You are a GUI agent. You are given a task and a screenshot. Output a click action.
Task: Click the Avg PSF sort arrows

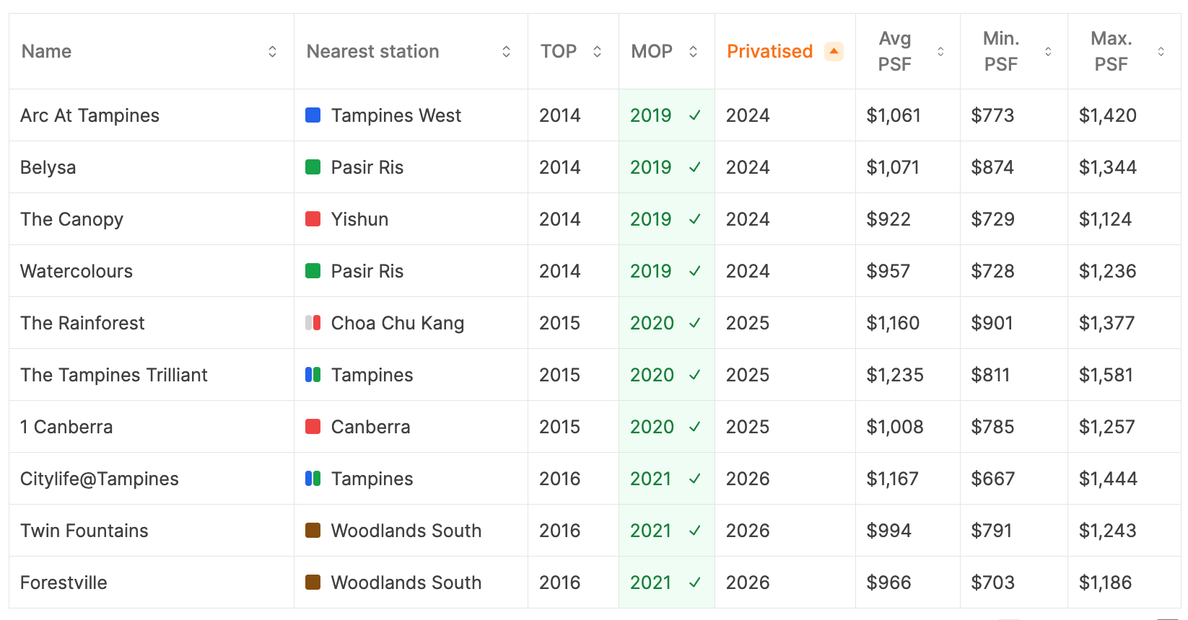pyautogui.click(x=940, y=51)
